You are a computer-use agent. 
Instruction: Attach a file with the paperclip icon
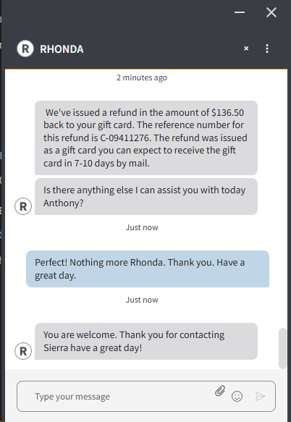click(x=220, y=391)
